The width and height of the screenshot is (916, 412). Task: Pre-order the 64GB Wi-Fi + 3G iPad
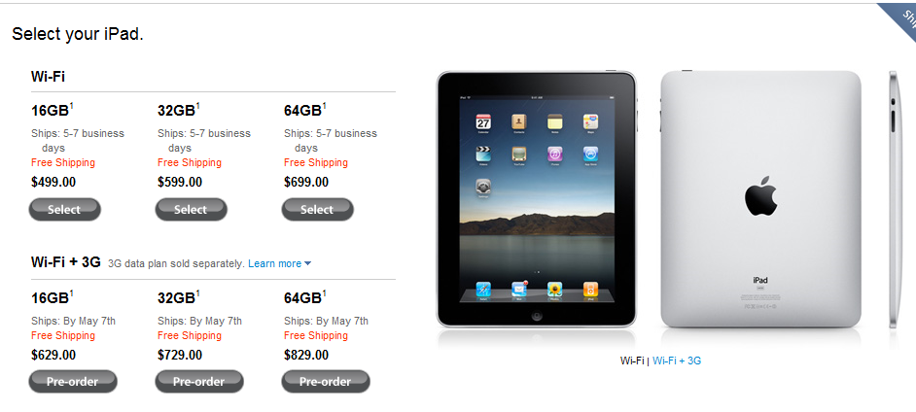(326, 382)
